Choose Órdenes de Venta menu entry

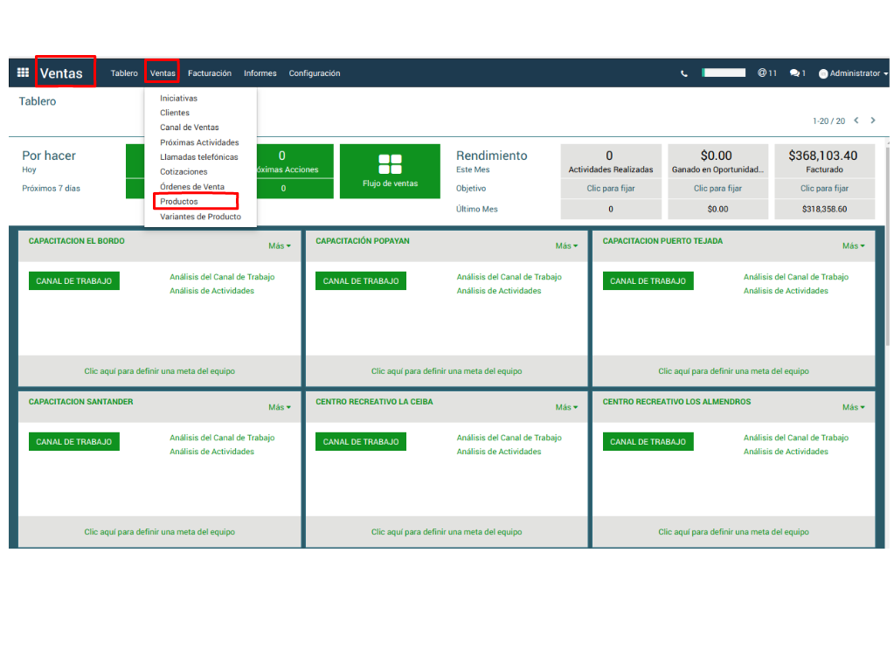(x=192, y=187)
